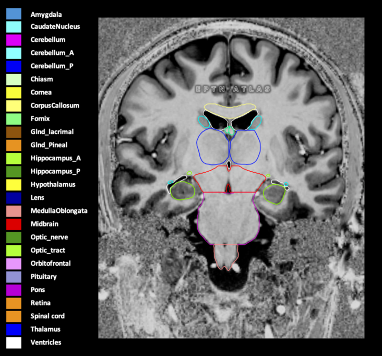The image size is (382, 356).
Task: Click the Chiasm color swatch
Action: (14, 79)
